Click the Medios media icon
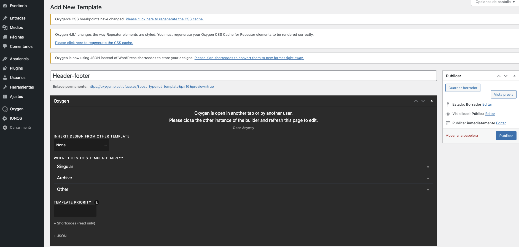 tap(5, 28)
